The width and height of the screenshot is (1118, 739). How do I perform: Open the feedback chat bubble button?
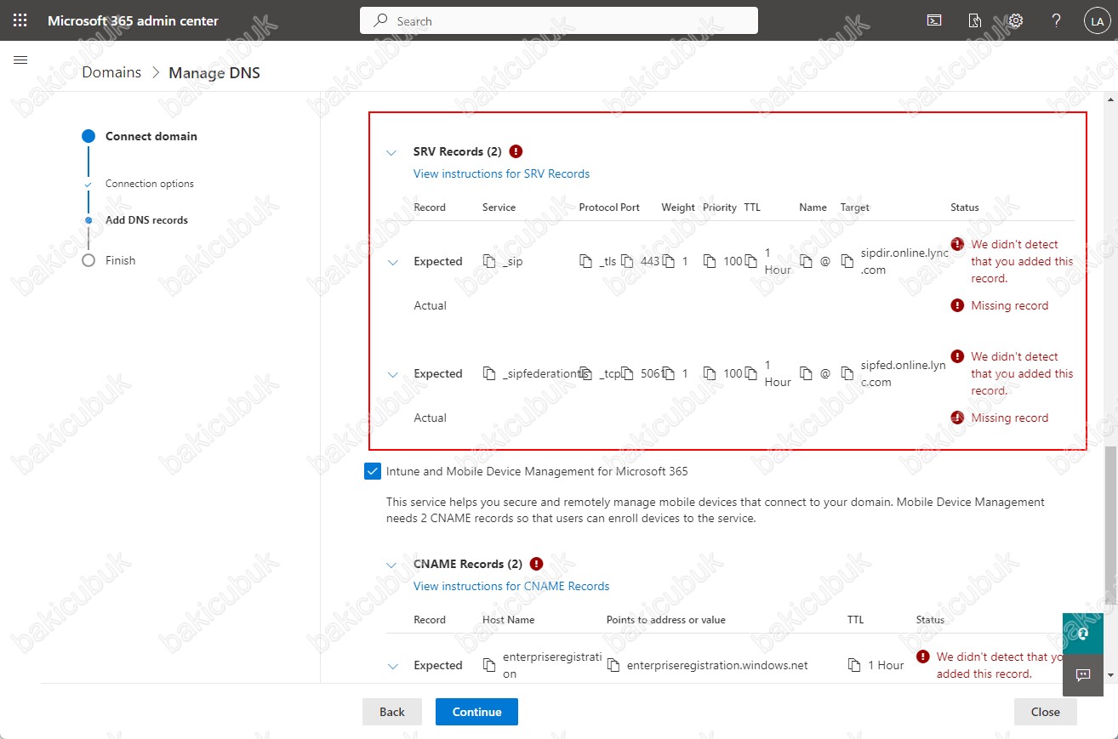[1083, 675]
